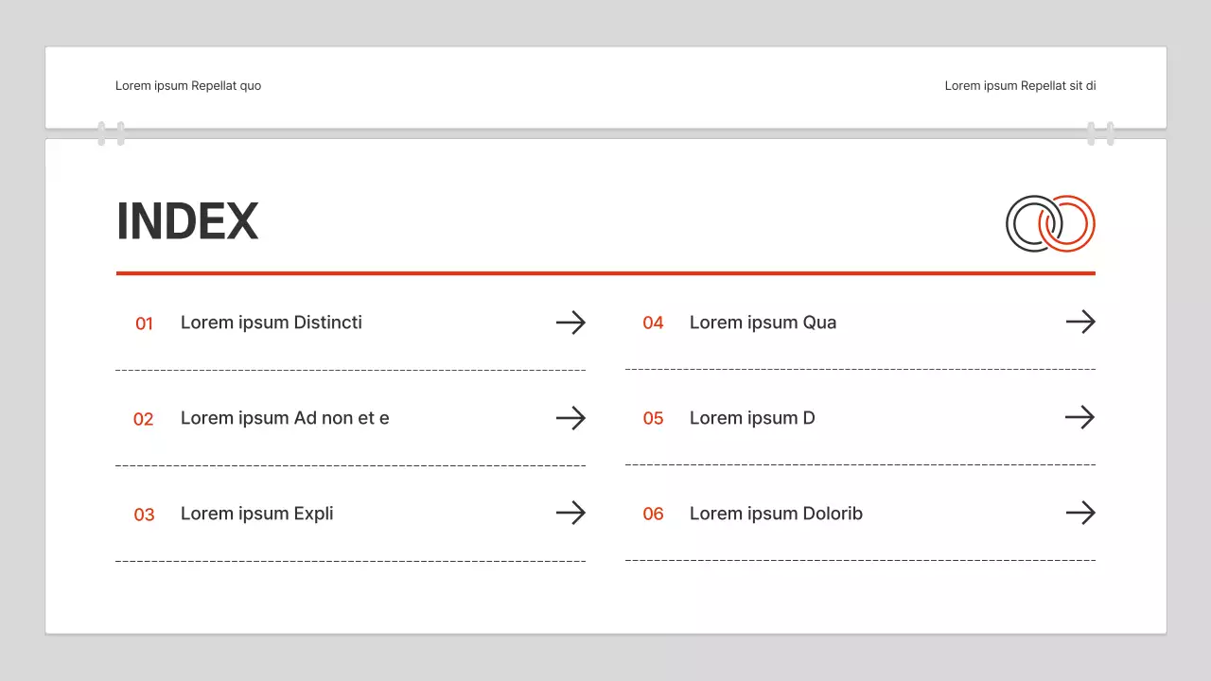1211x681 pixels.
Task: Select the Lorem ipsum Expli entry
Action: (x=256, y=514)
